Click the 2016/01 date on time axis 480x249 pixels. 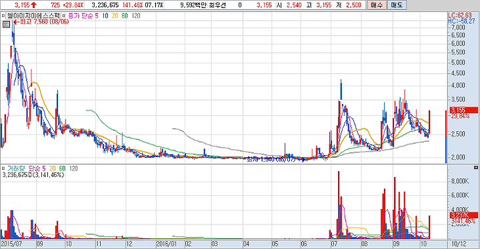167,244
